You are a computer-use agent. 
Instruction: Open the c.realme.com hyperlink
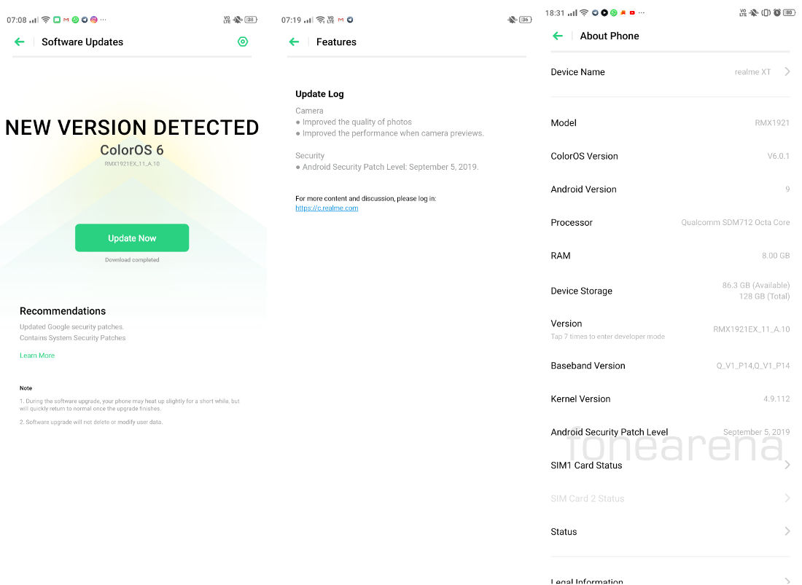coord(327,208)
